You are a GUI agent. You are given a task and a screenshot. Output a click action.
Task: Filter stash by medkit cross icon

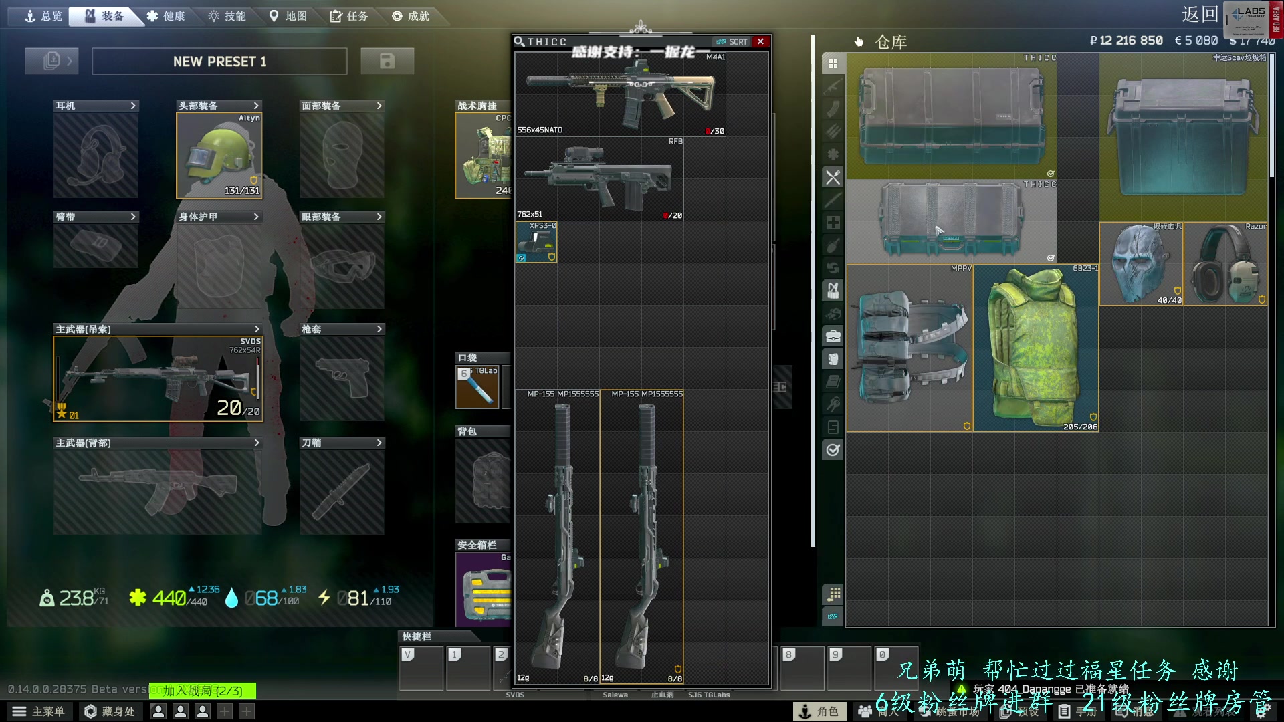[x=833, y=223]
